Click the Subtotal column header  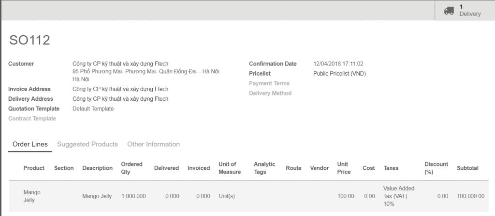click(467, 168)
